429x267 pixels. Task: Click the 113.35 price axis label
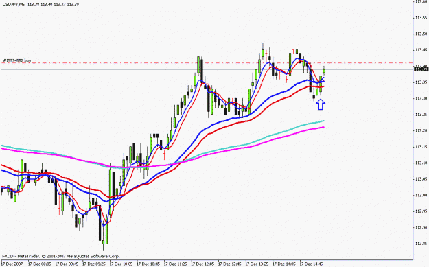(x=421, y=82)
